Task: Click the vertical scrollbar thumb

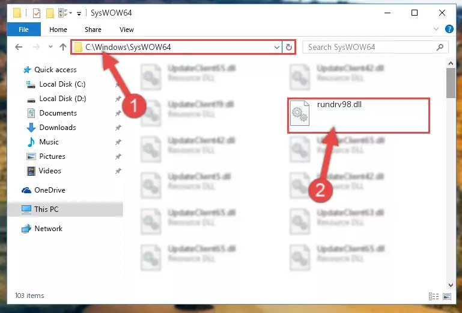Action: coord(451,83)
